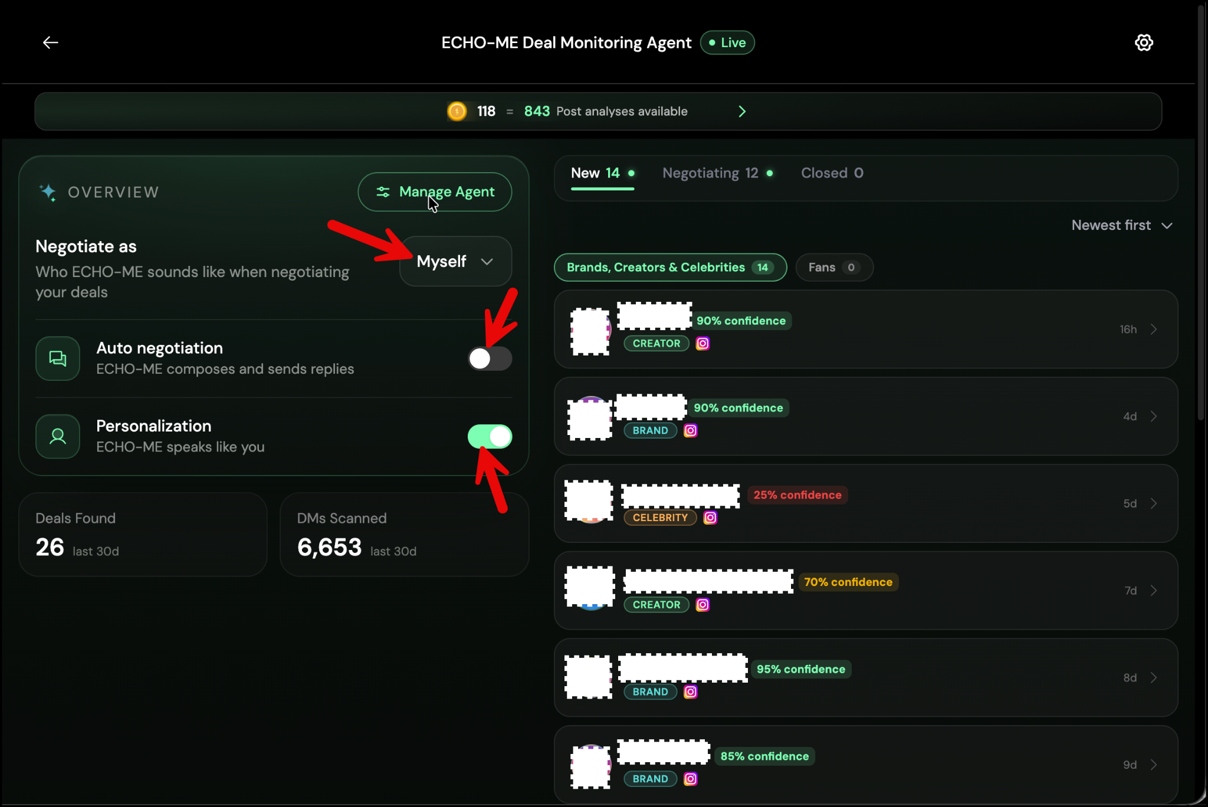Open the Newest first sort dropdown
The image size is (1208, 807).
(x=1121, y=225)
